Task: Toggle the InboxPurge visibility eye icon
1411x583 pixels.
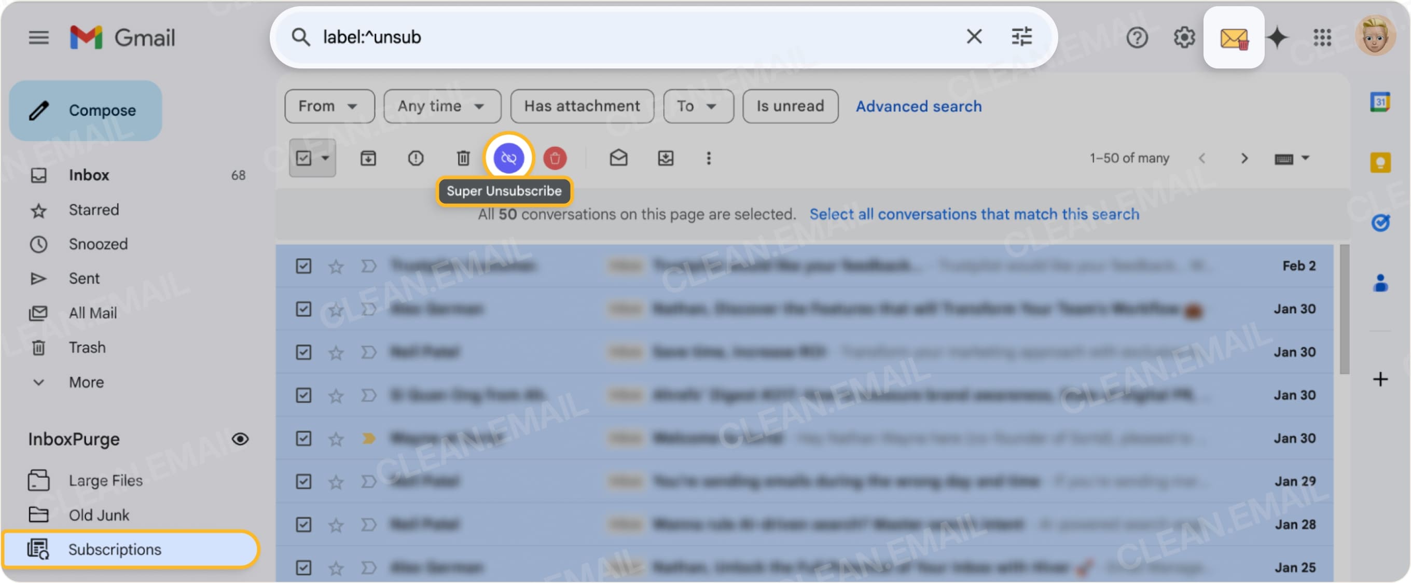Action: click(241, 438)
